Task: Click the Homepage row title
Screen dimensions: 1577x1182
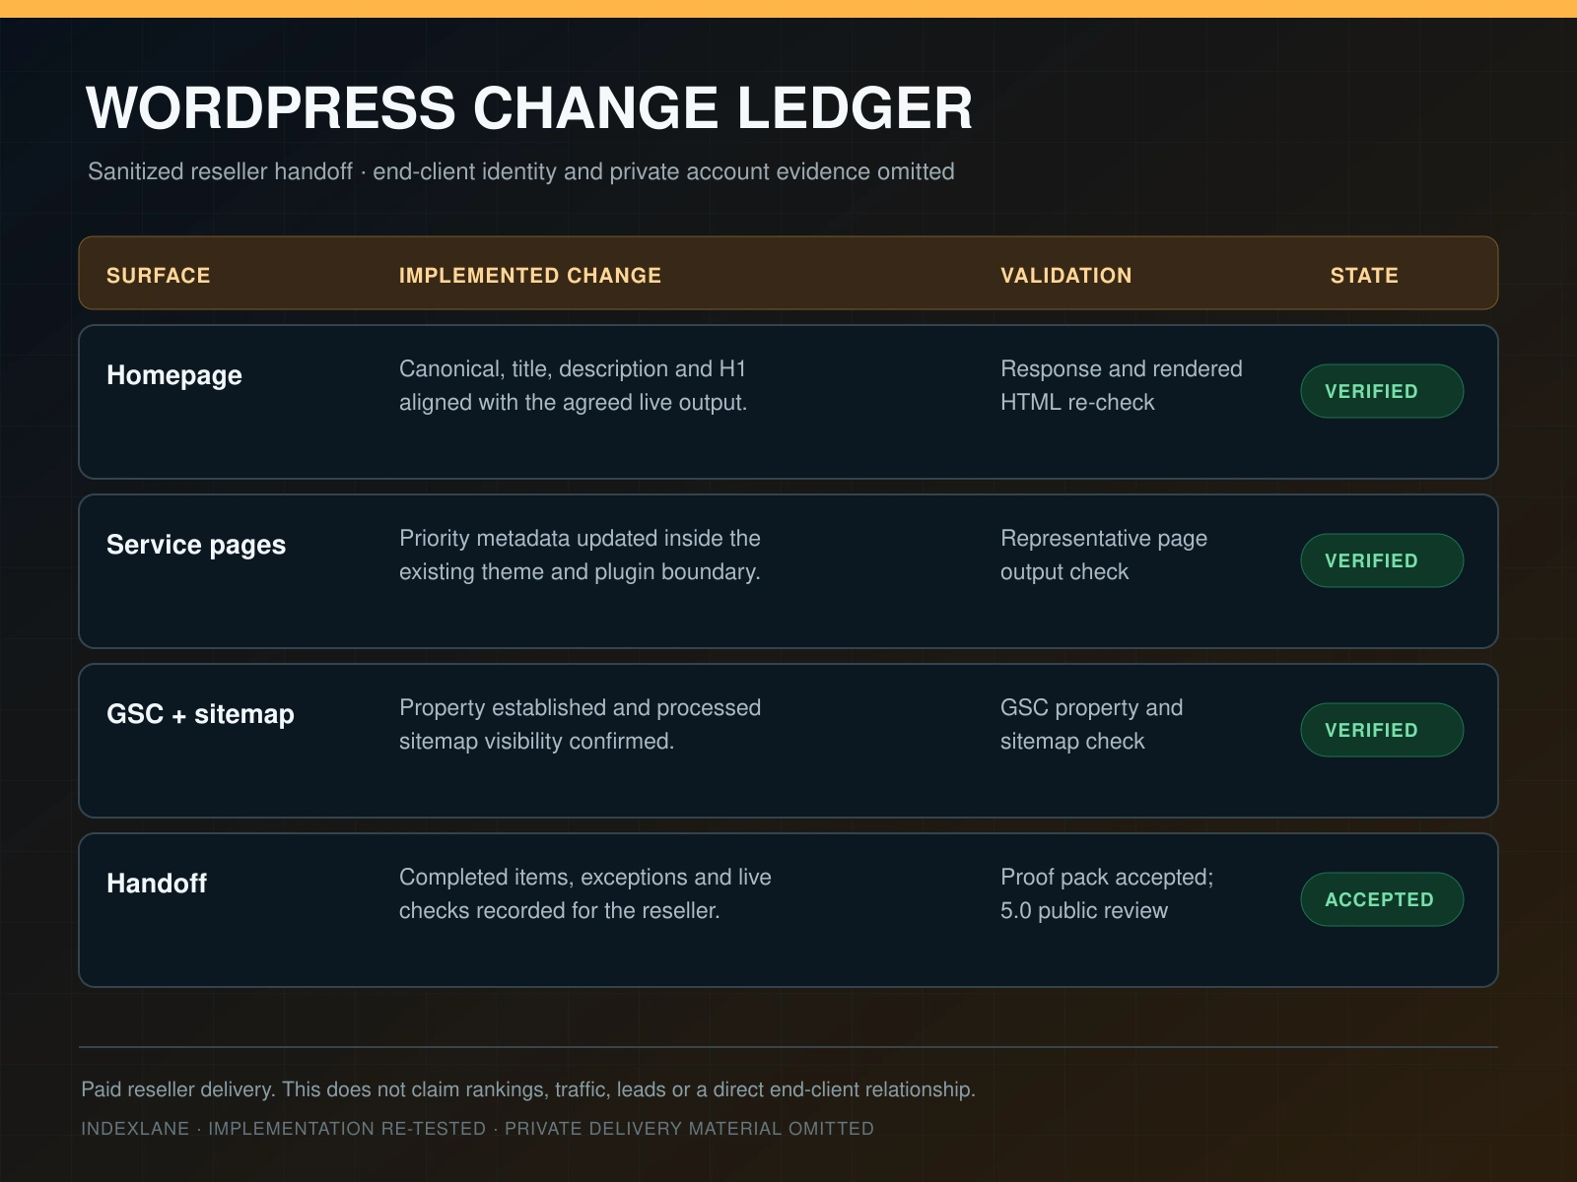Action: pyautogui.click(x=174, y=375)
